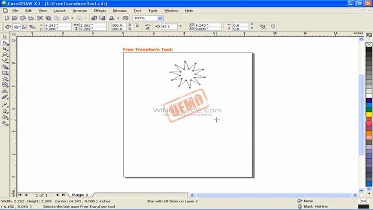Select the Rectangle tool
Screen dimensions: 373x210
pyautogui.click(x=5, y=73)
